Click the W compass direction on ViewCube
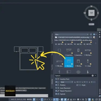The width and height of the screenshot is (101, 101). [85, 13]
